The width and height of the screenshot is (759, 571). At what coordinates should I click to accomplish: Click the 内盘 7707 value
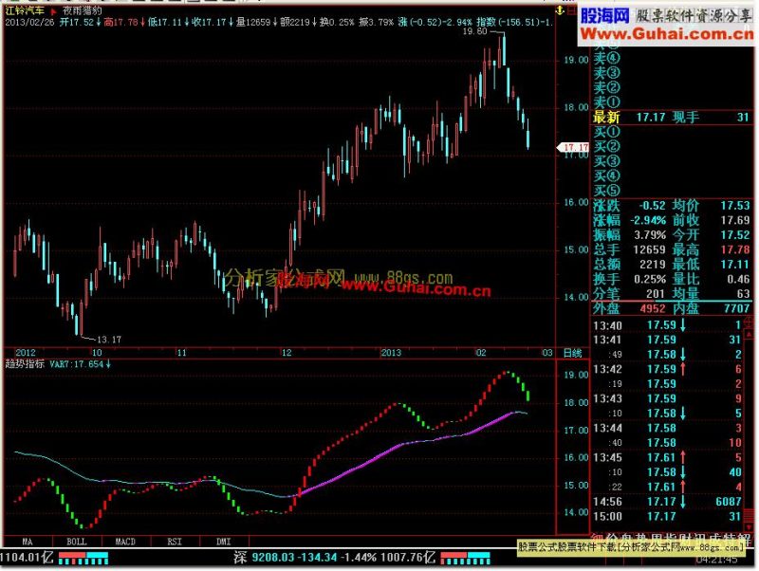pos(737,308)
